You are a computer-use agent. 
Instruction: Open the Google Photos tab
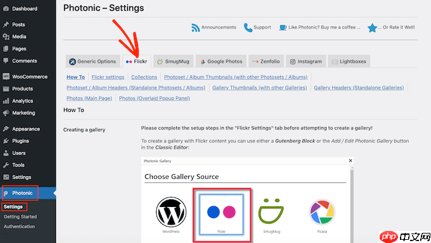tap(221, 61)
